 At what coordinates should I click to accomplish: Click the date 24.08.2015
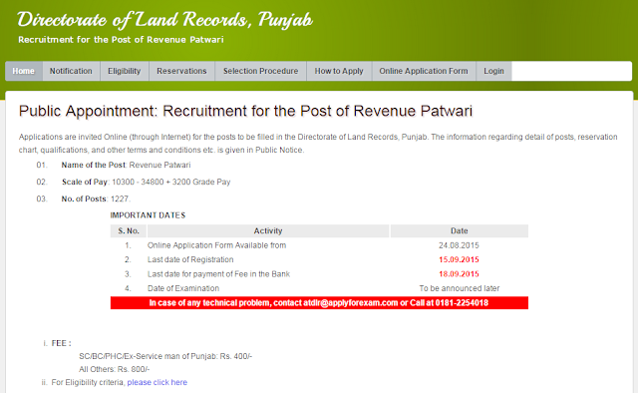pos(459,245)
